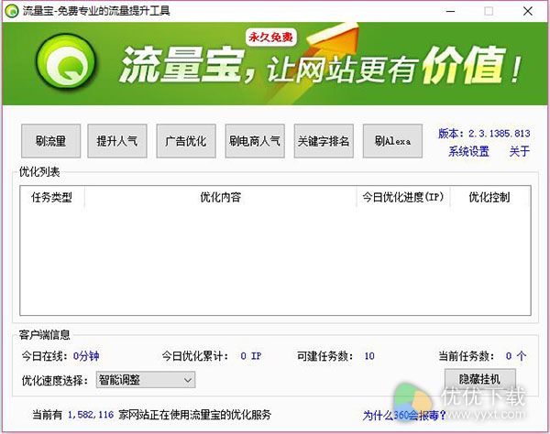Click the version text 2.3.1385.813
550x434 pixels.
[x=500, y=134]
